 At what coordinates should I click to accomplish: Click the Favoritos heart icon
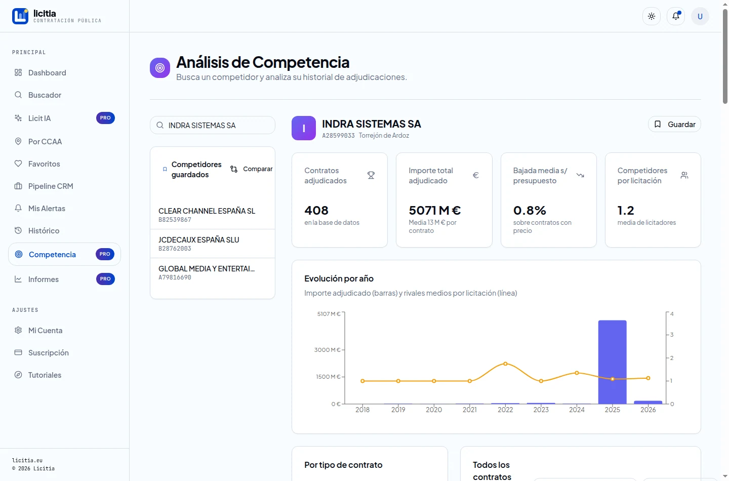(x=18, y=164)
